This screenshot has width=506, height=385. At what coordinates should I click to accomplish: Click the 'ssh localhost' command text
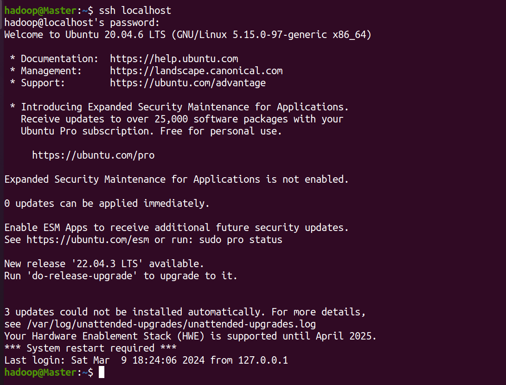[x=135, y=11]
